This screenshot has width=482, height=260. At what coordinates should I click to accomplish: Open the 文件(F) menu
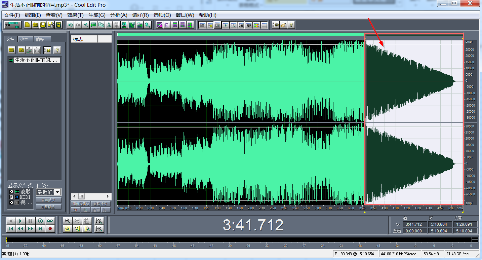(x=12, y=15)
